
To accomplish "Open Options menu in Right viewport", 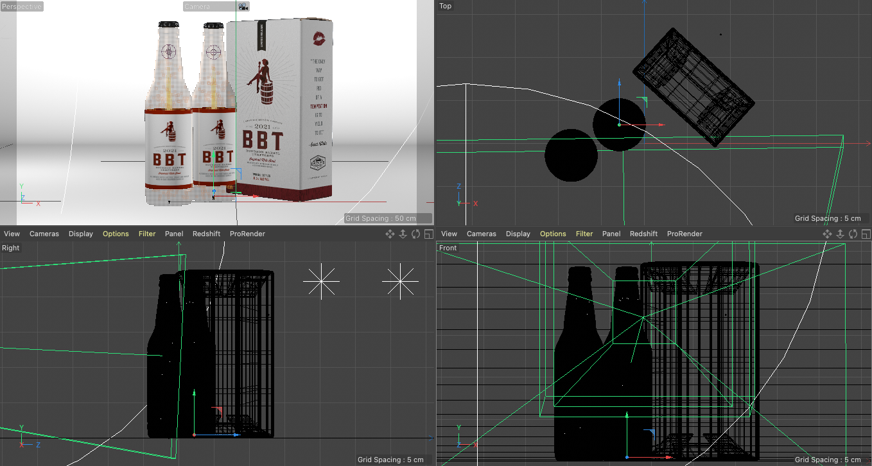I will 116,234.
